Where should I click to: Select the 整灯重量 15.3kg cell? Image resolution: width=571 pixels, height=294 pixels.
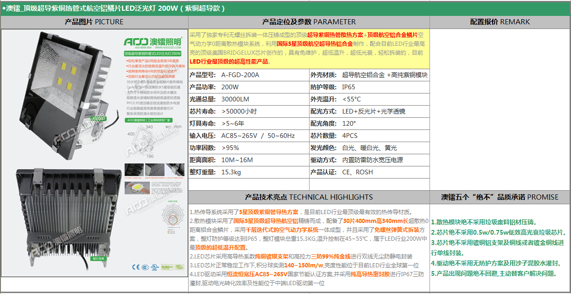[x=248, y=172]
